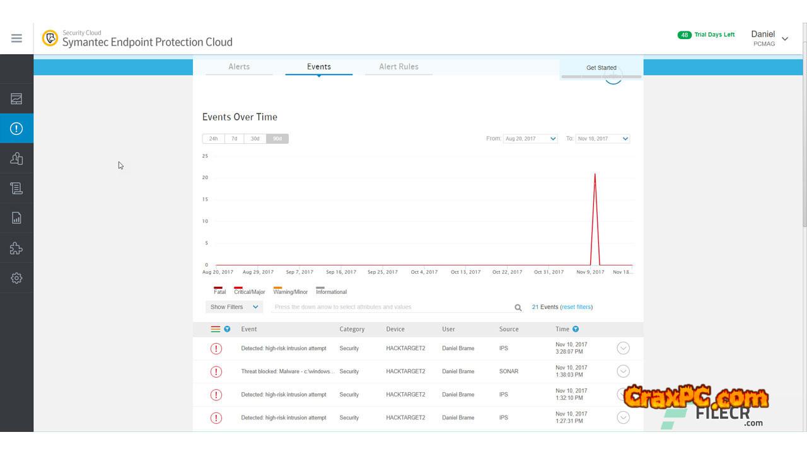The height and width of the screenshot is (454, 807).
Task: Click the search magnifier in filter bar
Action: [518, 308]
